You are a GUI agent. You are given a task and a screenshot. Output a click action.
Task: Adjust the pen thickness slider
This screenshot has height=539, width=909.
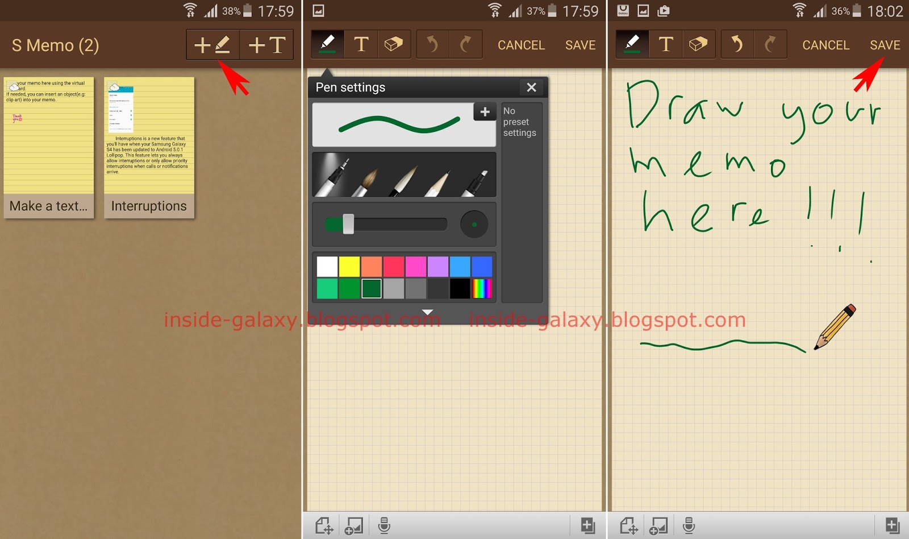(348, 224)
